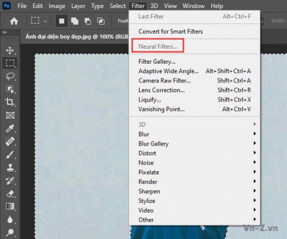The image size is (287, 239).
Task: Open the File menu
Action: coord(22,6)
